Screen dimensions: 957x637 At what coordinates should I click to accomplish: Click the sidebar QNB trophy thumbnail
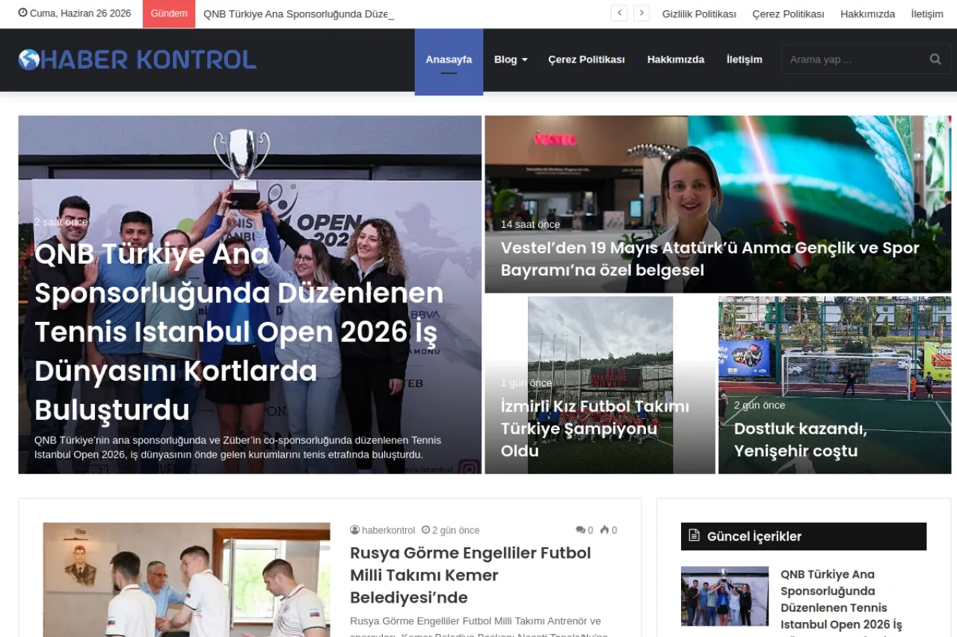(724, 596)
